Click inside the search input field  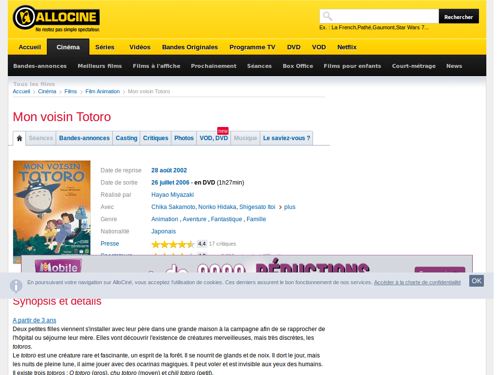click(386, 16)
